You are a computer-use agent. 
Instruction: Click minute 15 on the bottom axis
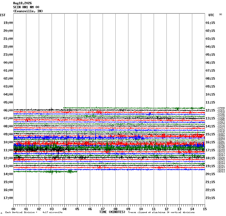pyautogui.click(x=205, y=209)
